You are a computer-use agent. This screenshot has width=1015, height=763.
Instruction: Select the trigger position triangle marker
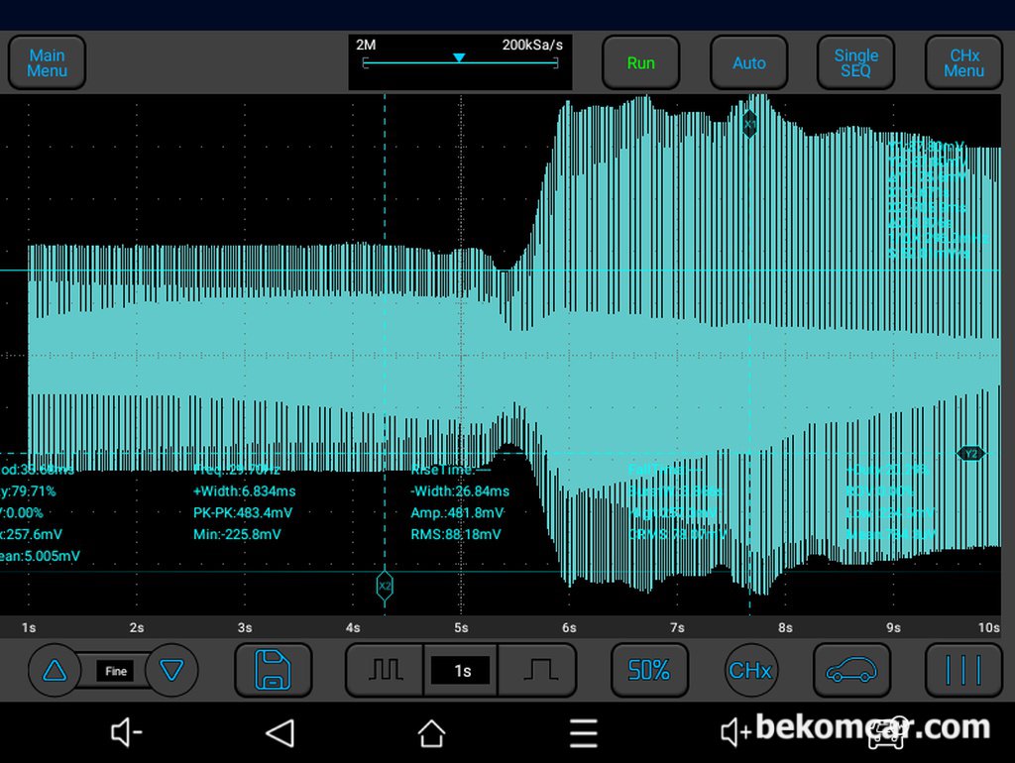pyautogui.click(x=459, y=57)
